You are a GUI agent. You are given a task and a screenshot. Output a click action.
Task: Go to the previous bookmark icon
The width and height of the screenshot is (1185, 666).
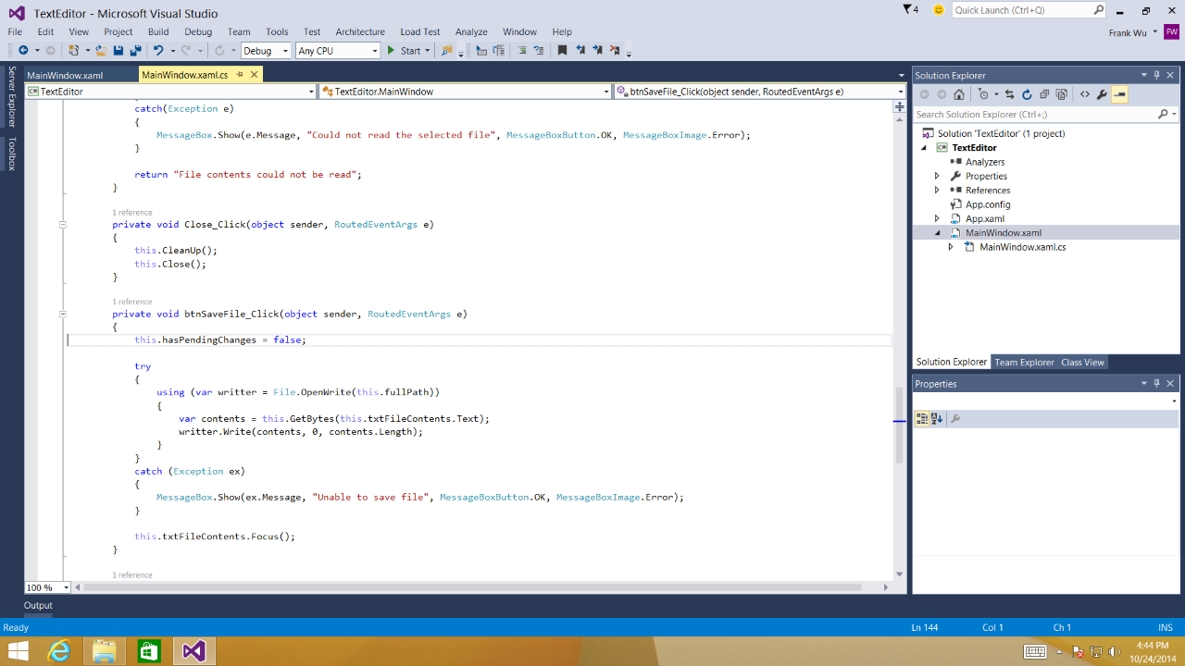580,51
